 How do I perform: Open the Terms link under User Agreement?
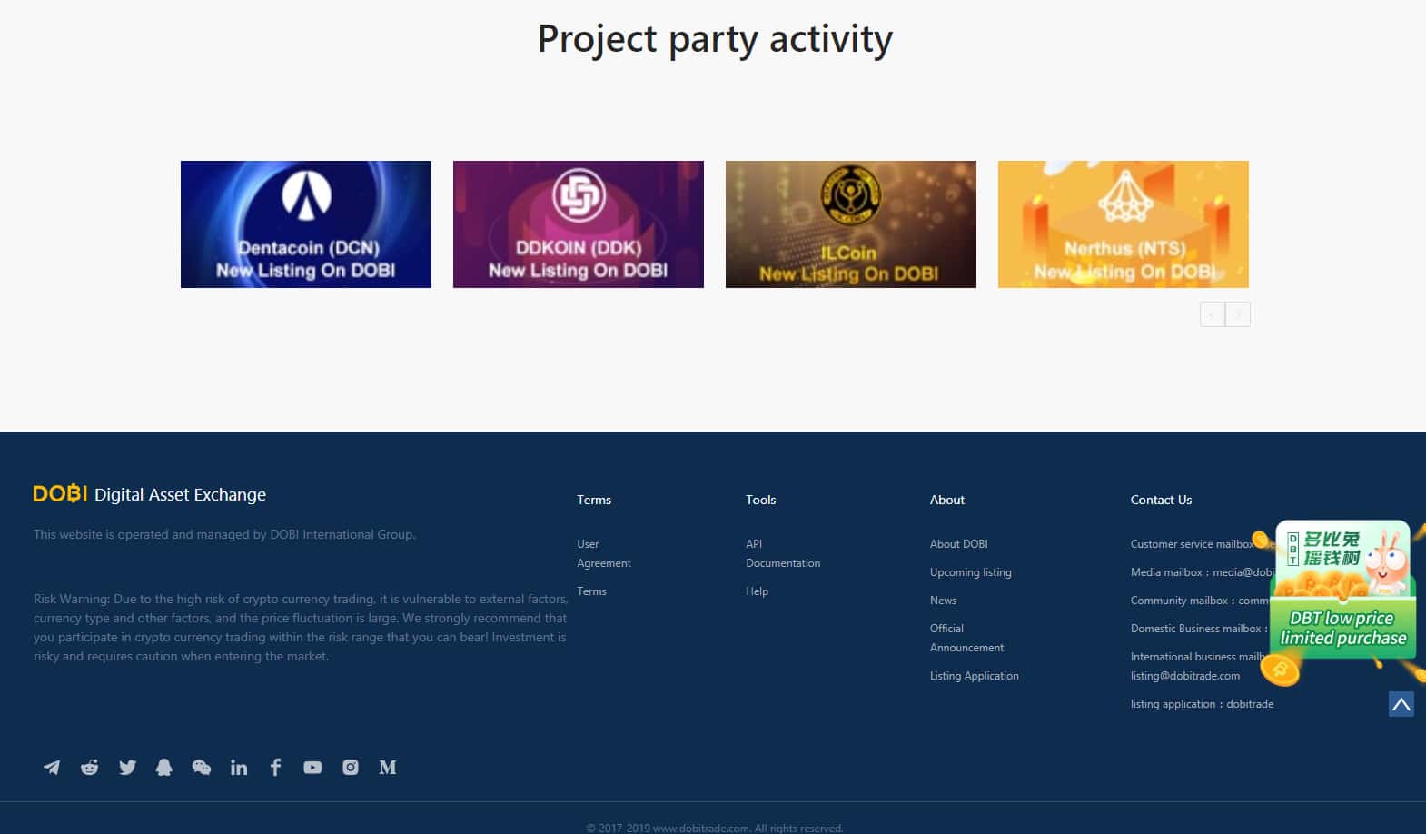tap(591, 591)
